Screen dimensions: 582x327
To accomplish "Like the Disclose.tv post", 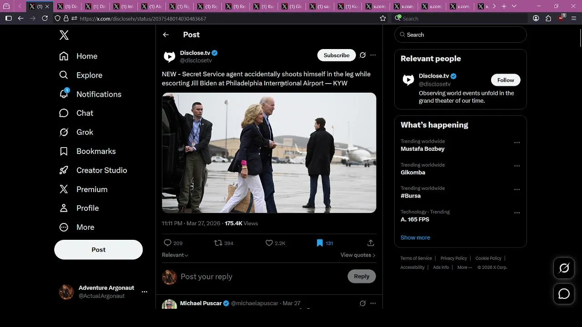I will click(269, 243).
